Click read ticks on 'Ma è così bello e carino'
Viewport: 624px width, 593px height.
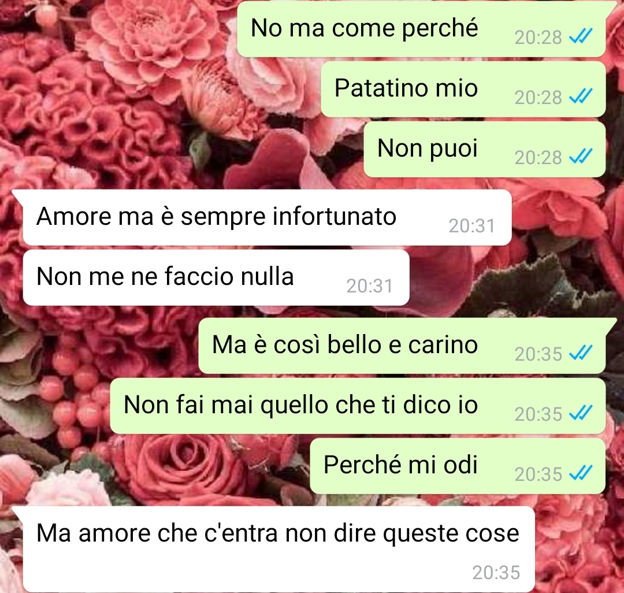click(x=581, y=353)
